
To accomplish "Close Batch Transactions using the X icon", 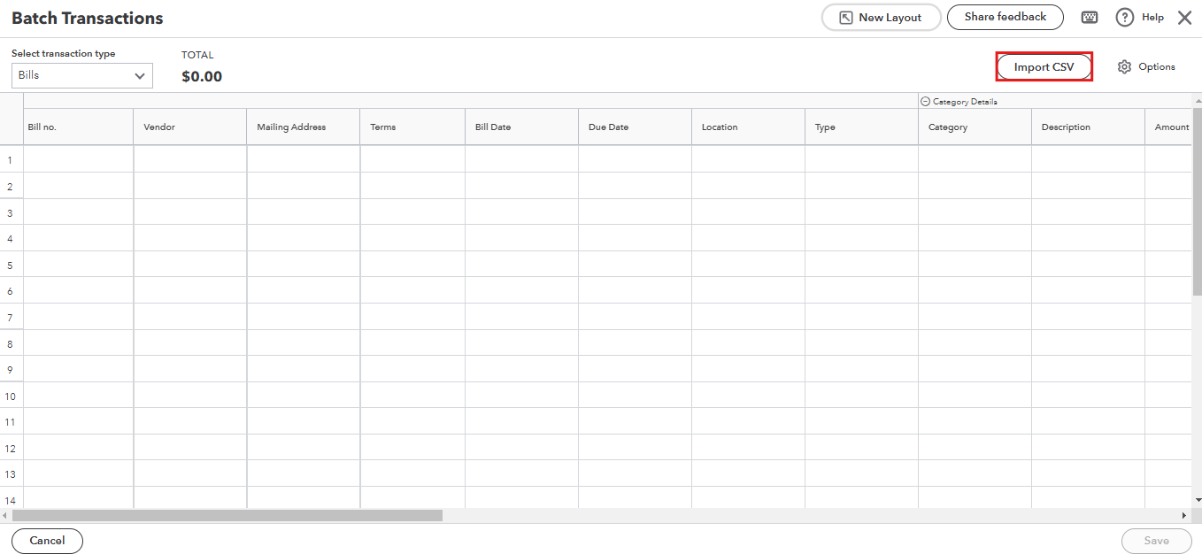I will click(x=1185, y=17).
